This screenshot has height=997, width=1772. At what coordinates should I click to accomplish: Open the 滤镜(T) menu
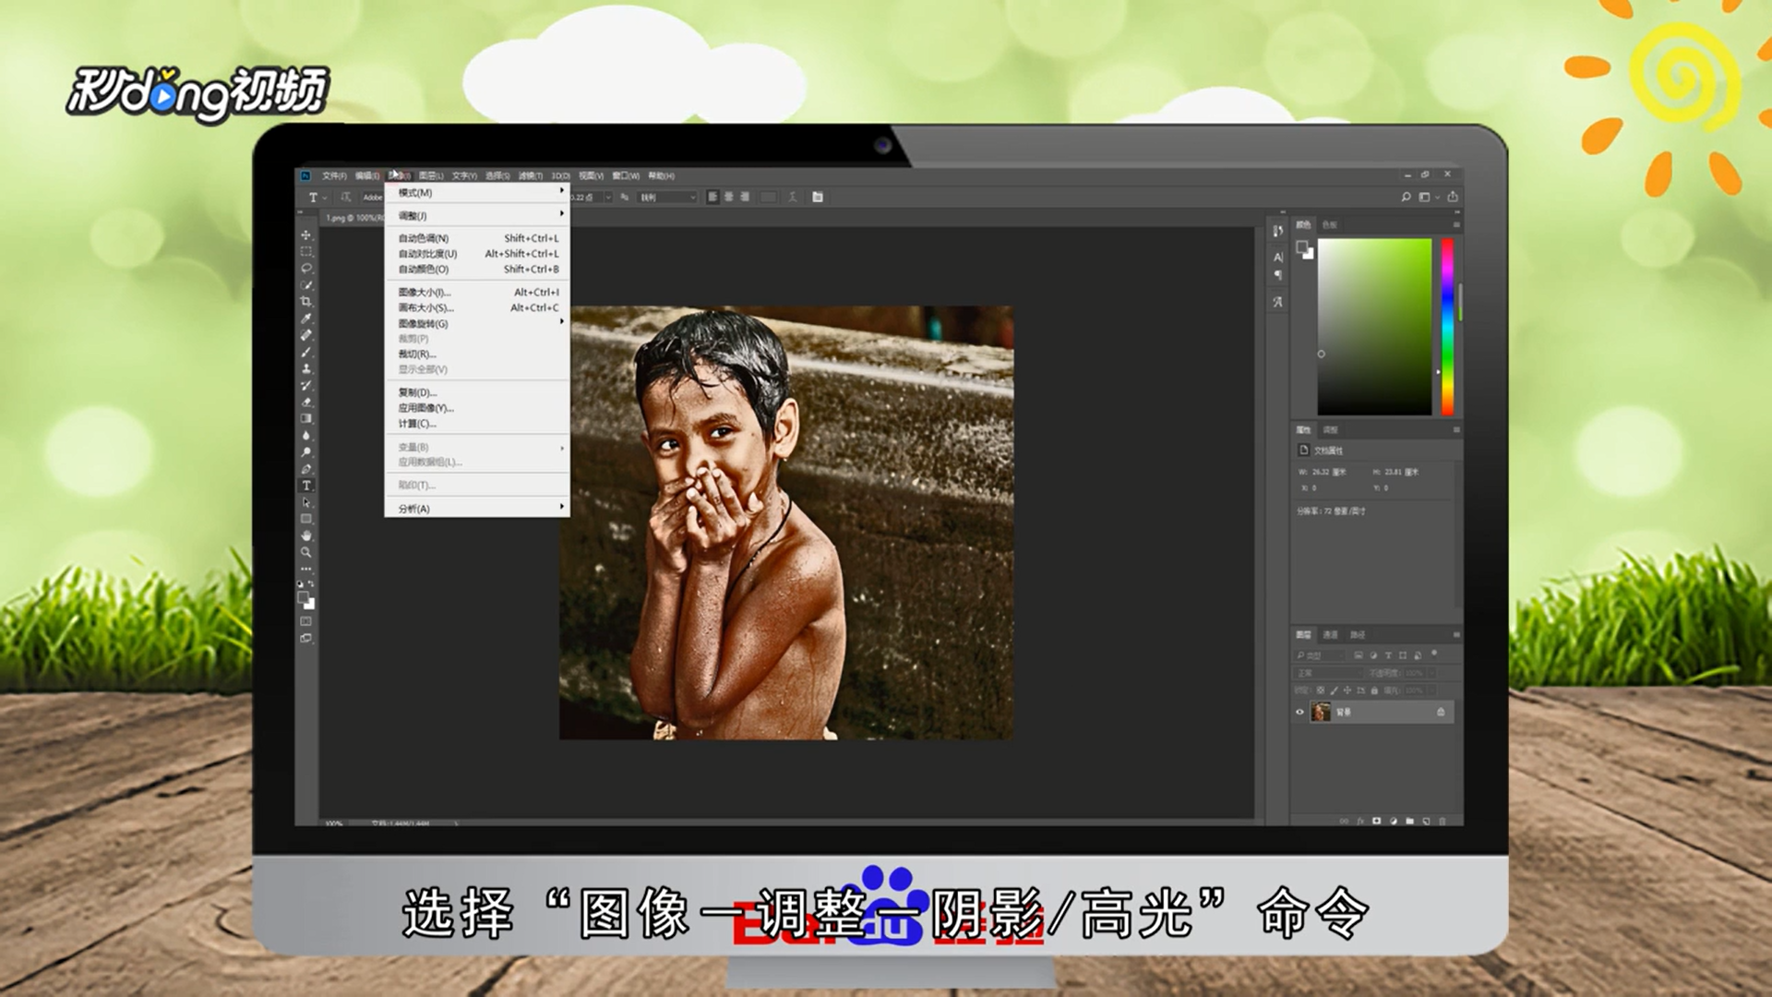pyautogui.click(x=530, y=175)
